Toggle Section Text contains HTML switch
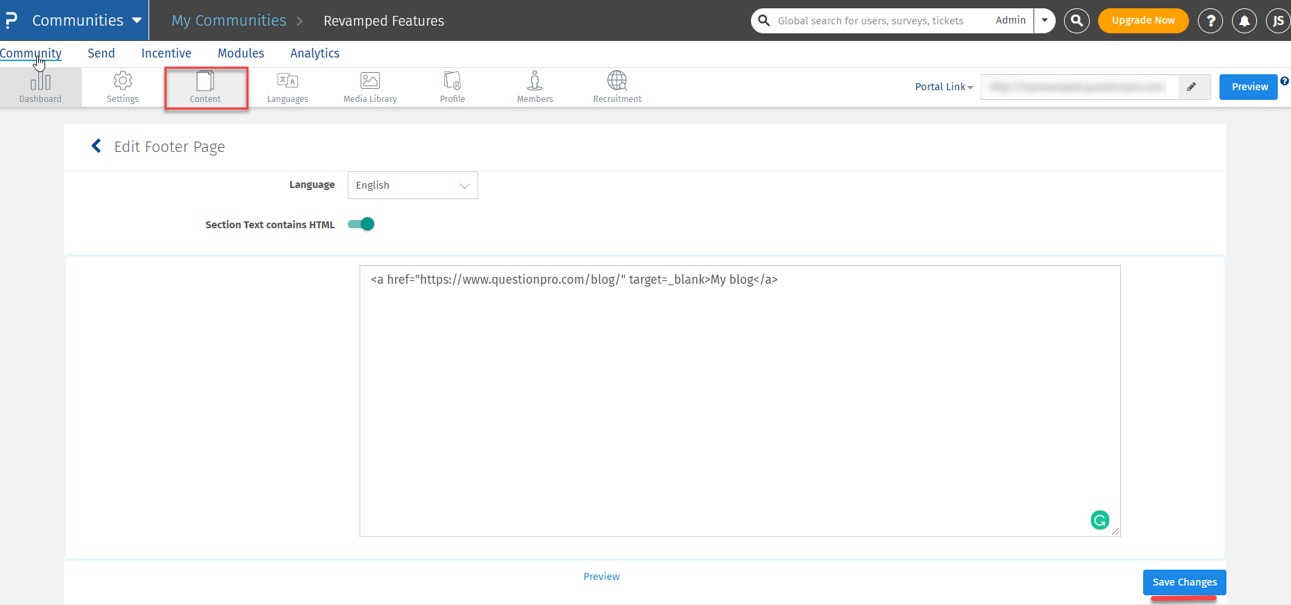The image size is (1291, 605). click(x=361, y=224)
